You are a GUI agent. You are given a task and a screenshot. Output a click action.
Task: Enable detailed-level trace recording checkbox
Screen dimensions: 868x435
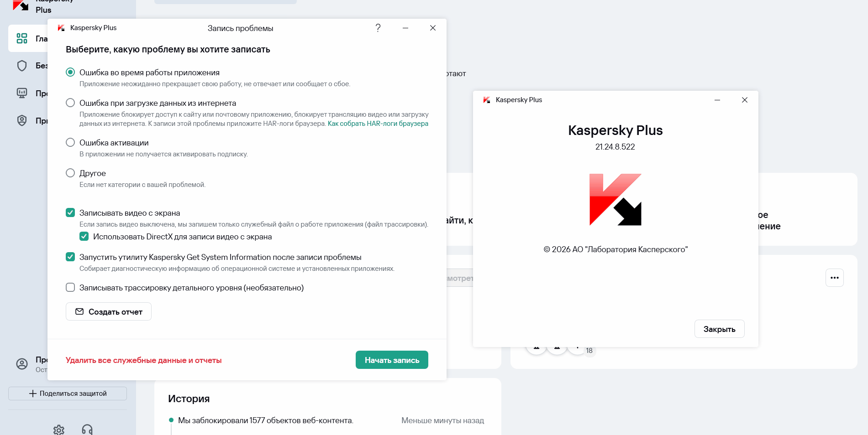coord(70,288)
